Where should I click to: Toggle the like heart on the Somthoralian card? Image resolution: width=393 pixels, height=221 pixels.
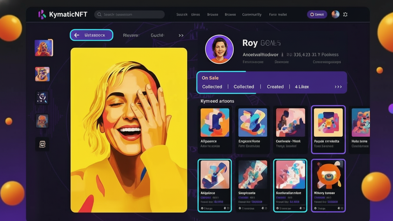[x=301, y=209]
